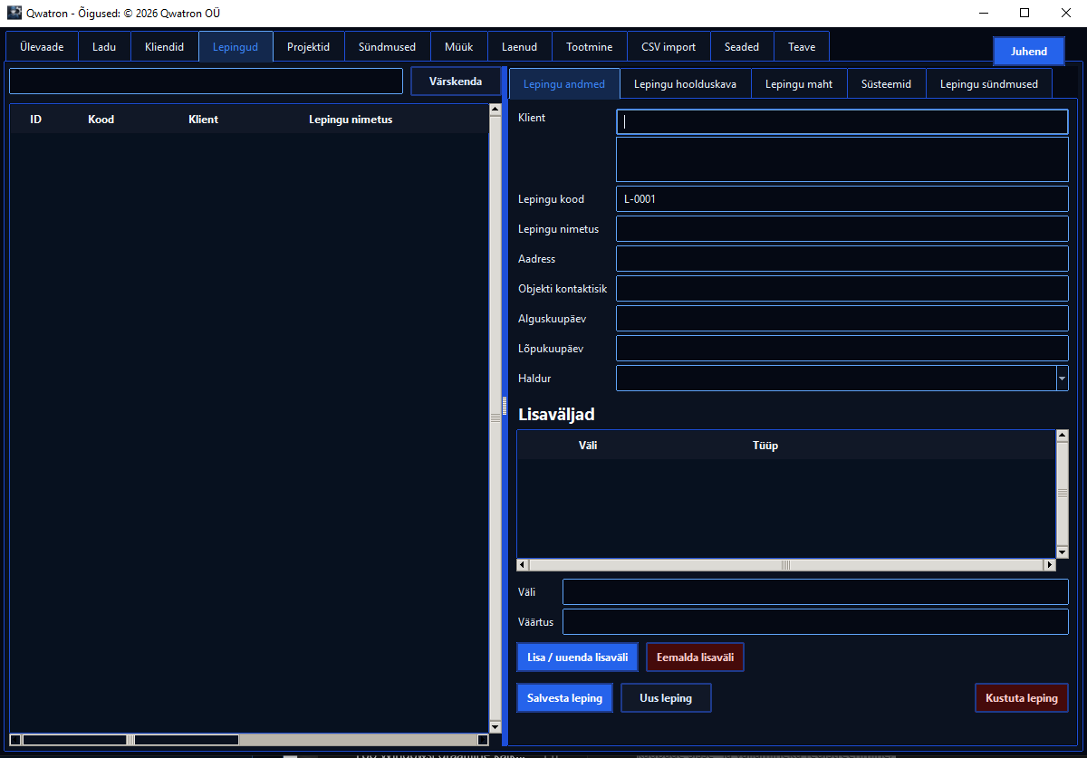Click the Lisaväljad table horizontal scrollbar
Screen dimensions: 1087x758
[786, 565]
